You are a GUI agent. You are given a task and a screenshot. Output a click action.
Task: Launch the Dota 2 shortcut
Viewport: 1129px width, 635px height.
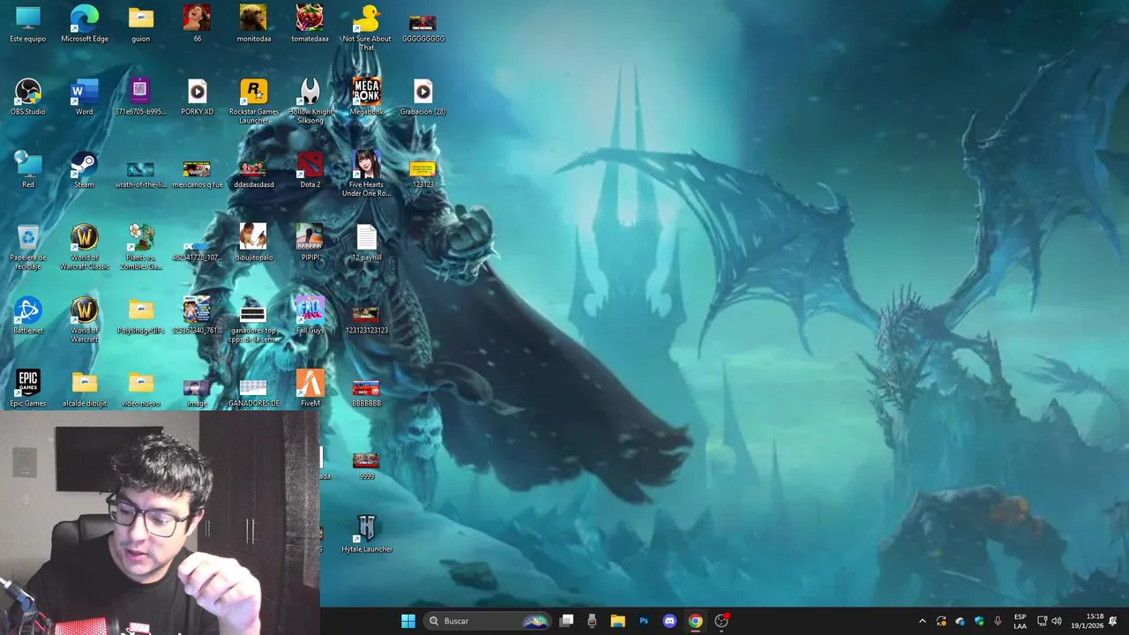click(x=310, y=169)
